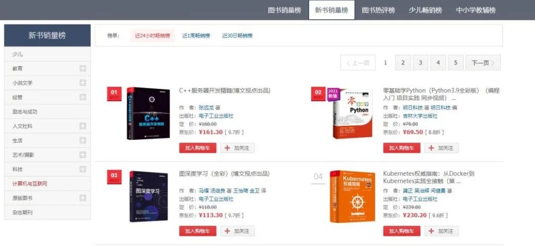Go to next page with 下一页
The width and height of the screenshot is (535, 246).
[x=483, y=63]
